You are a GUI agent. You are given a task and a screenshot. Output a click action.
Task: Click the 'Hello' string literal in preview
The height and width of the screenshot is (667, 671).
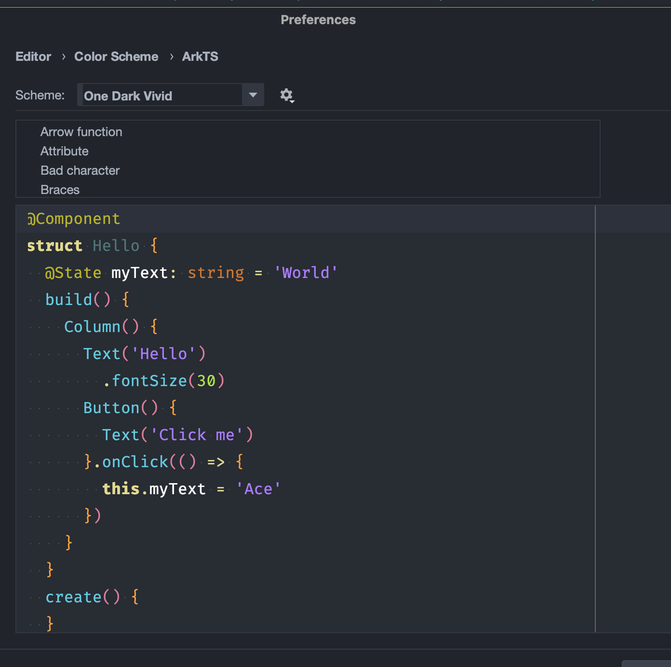tap(163, 354)
